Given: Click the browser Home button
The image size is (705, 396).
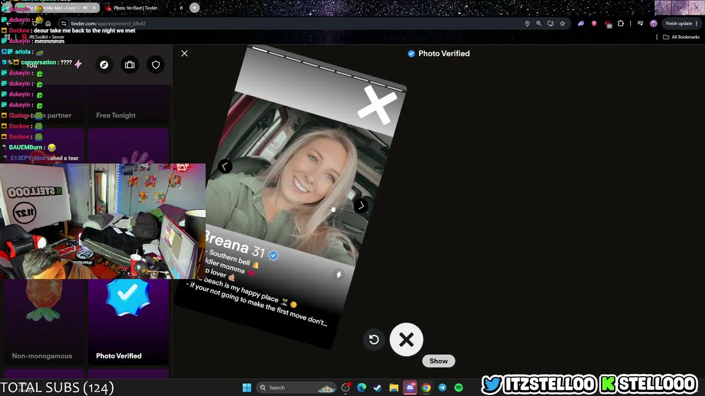Looking at the screenshot, I should 48,24.
